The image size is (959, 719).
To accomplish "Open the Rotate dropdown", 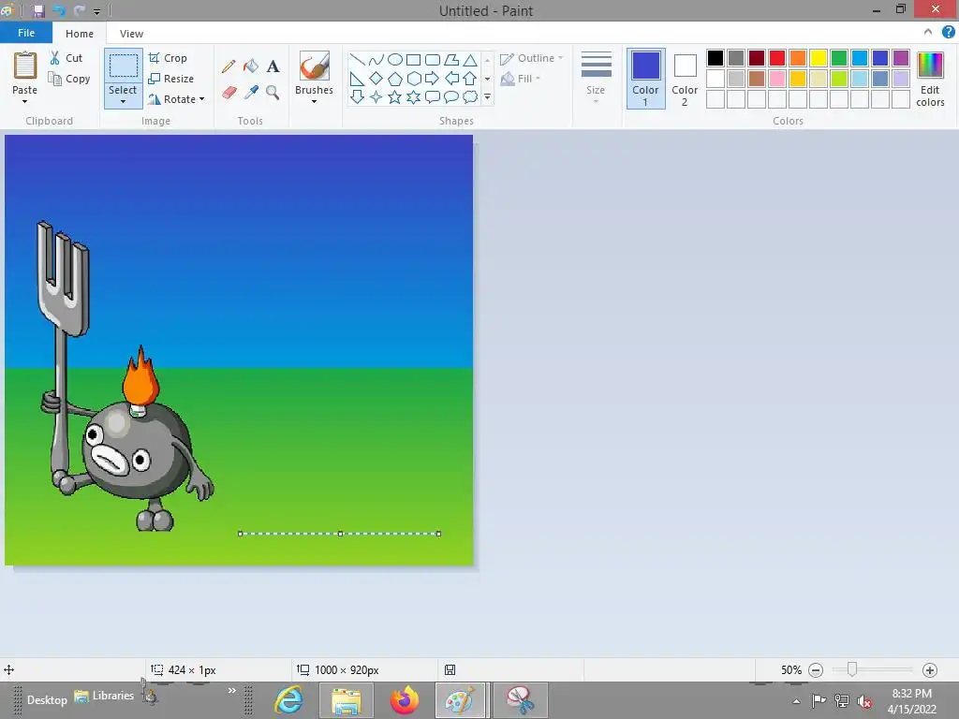I will pos(176,99).
